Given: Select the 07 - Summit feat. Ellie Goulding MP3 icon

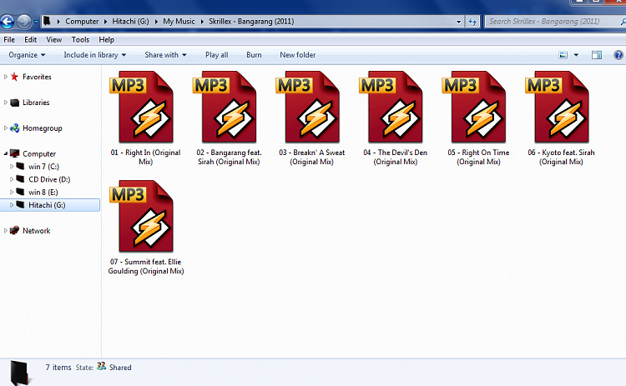Looking at the screenshot, I should coord(142,216).
